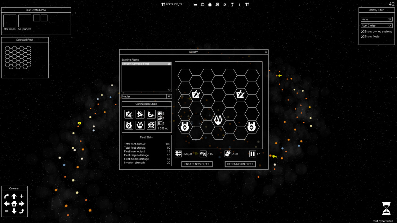Disable Show fleets in Galaxy Filter
Screen dimensions: 397x223
[x=363, y=36]
